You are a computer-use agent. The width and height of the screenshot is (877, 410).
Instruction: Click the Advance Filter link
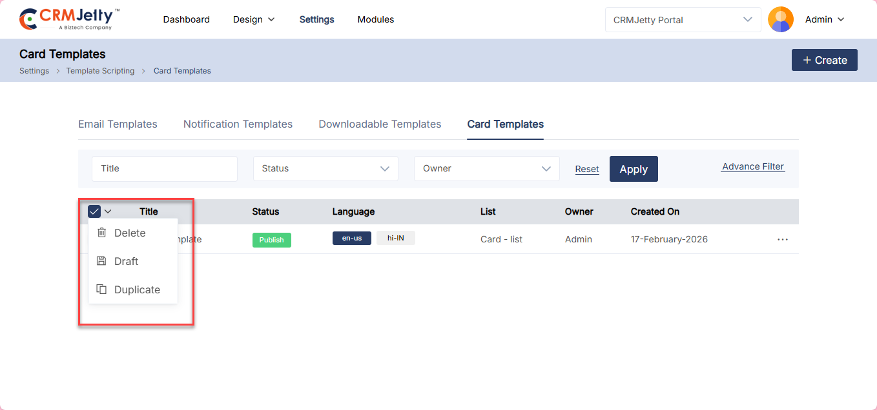752,166
